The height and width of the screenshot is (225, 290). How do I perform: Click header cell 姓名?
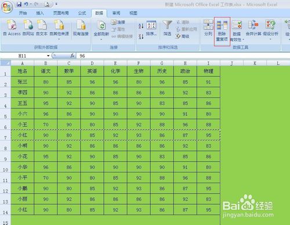[x=23, y=71]
